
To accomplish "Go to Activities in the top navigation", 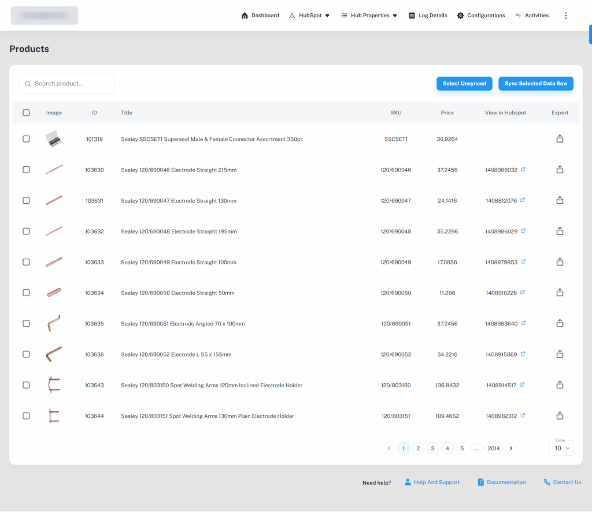I will tap(532, 16).
